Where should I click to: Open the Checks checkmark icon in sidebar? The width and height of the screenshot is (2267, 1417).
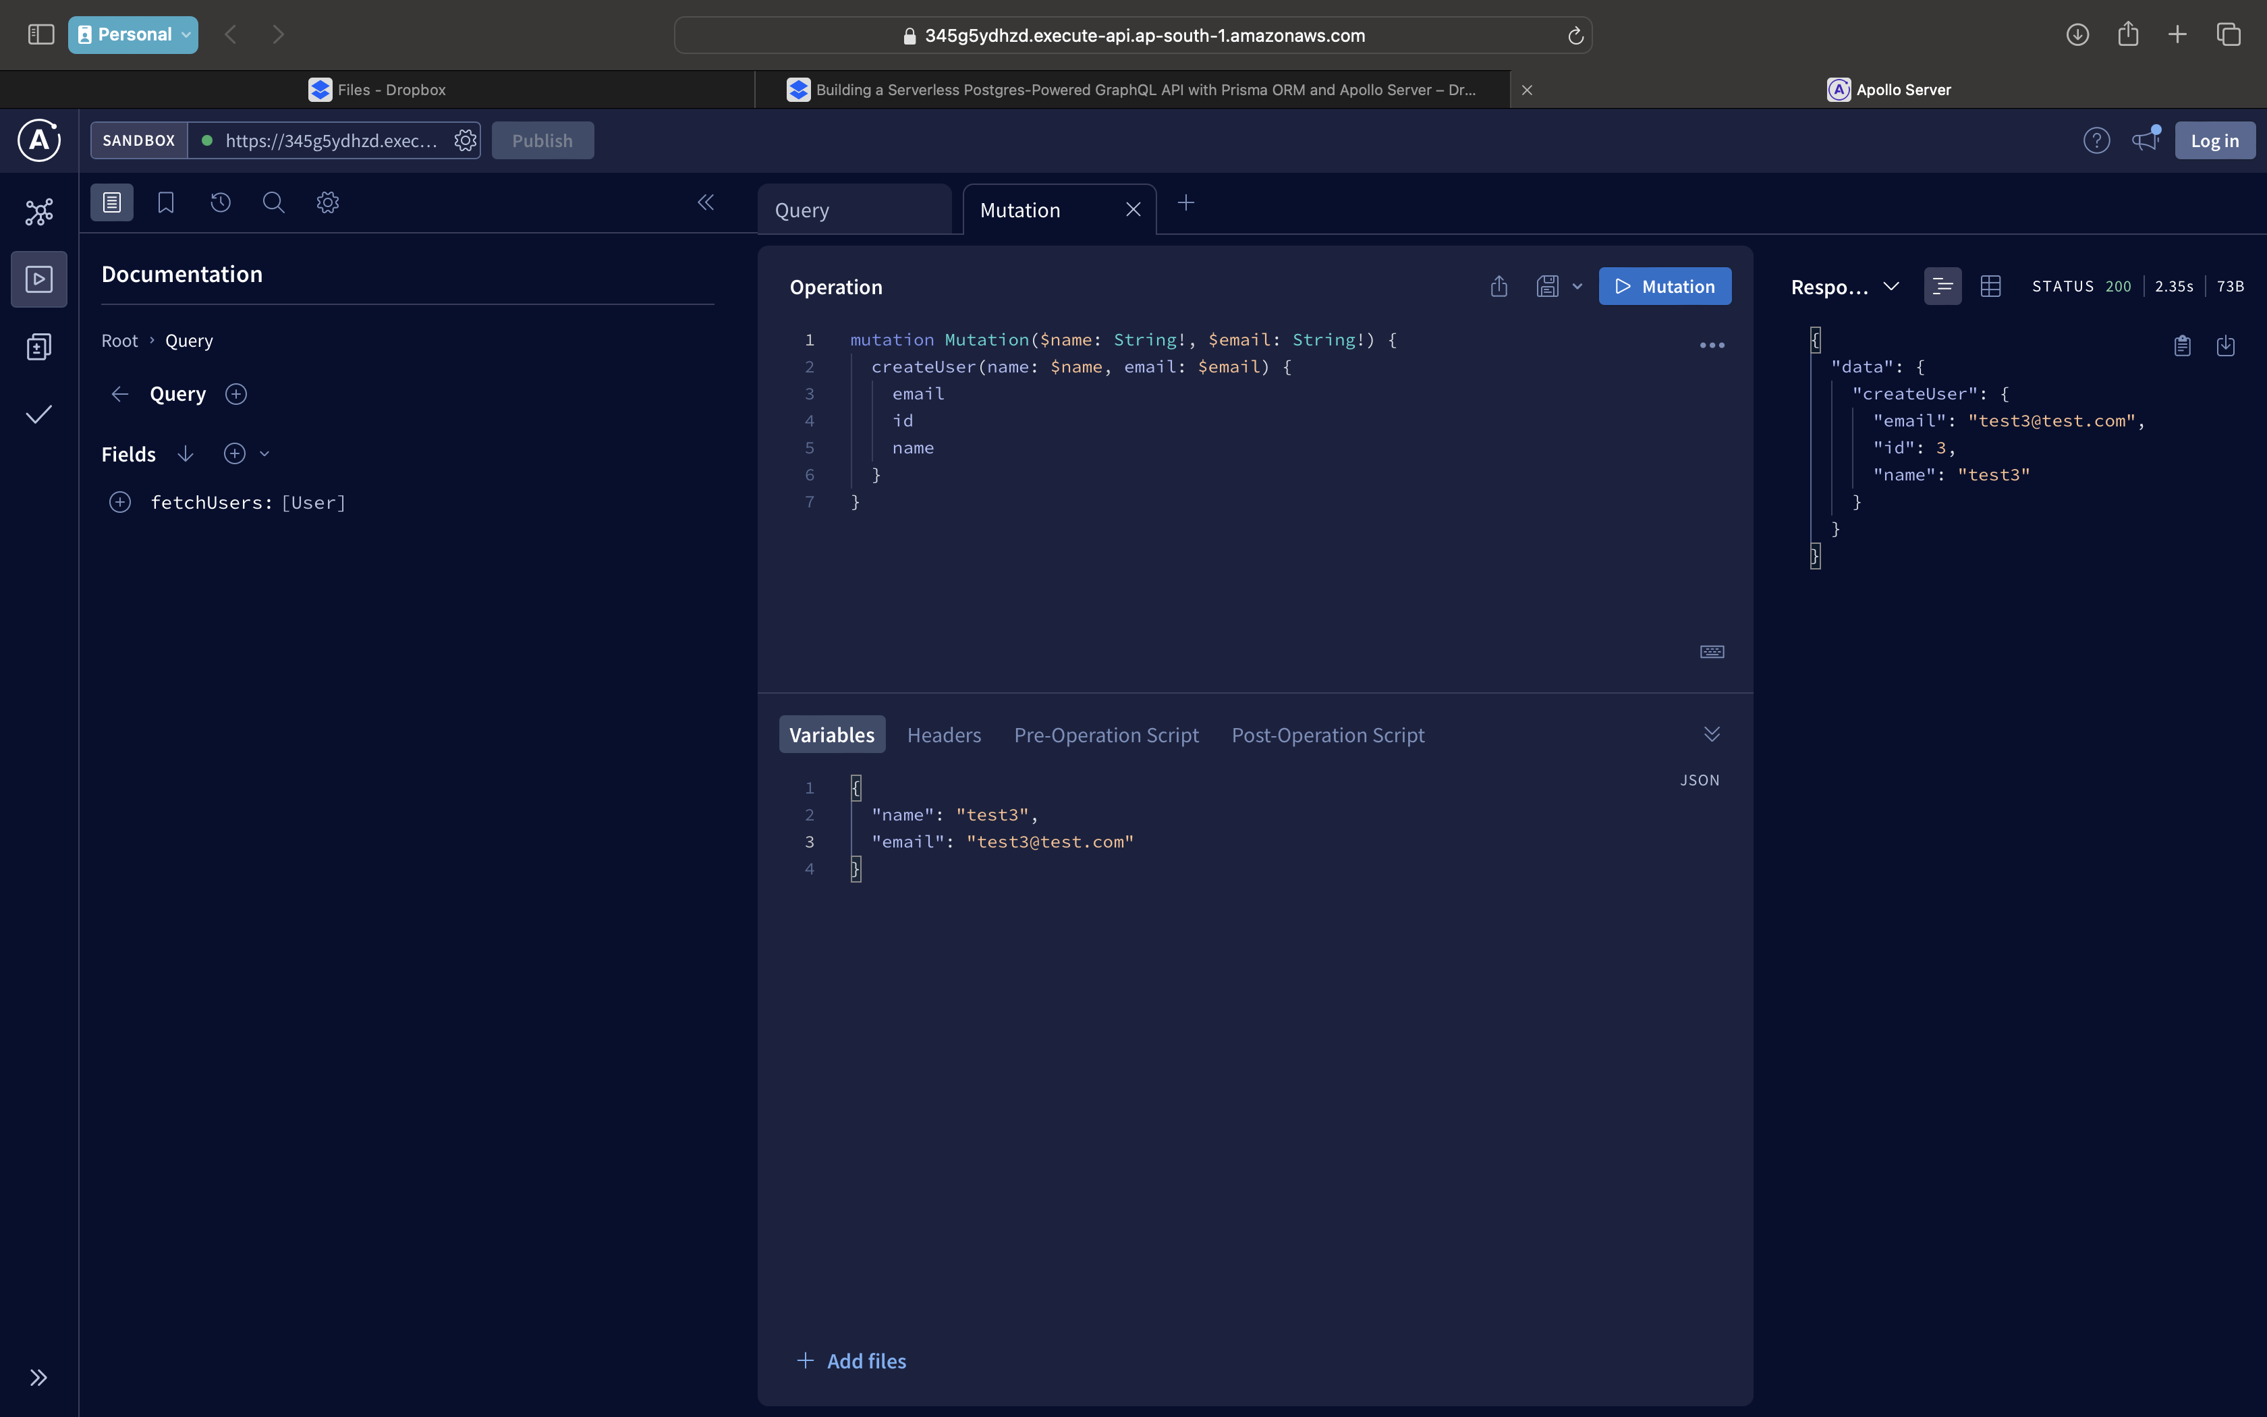(39, 414)
